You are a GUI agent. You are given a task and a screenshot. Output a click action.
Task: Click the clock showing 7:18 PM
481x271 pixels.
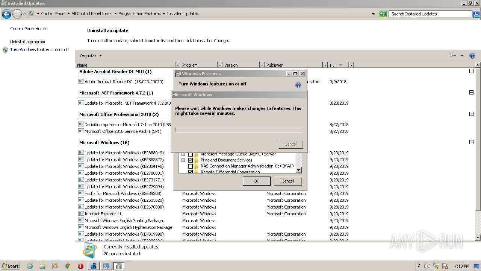pos(462,266)
